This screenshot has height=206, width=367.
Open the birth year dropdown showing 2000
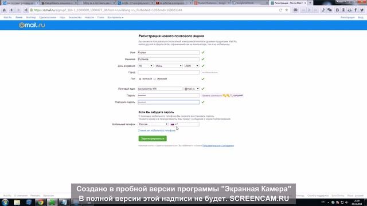click(192, 66)
